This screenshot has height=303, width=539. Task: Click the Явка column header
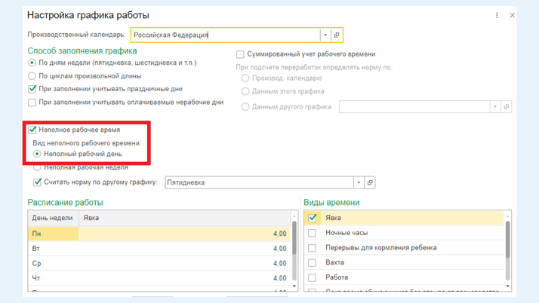point(183,218)
